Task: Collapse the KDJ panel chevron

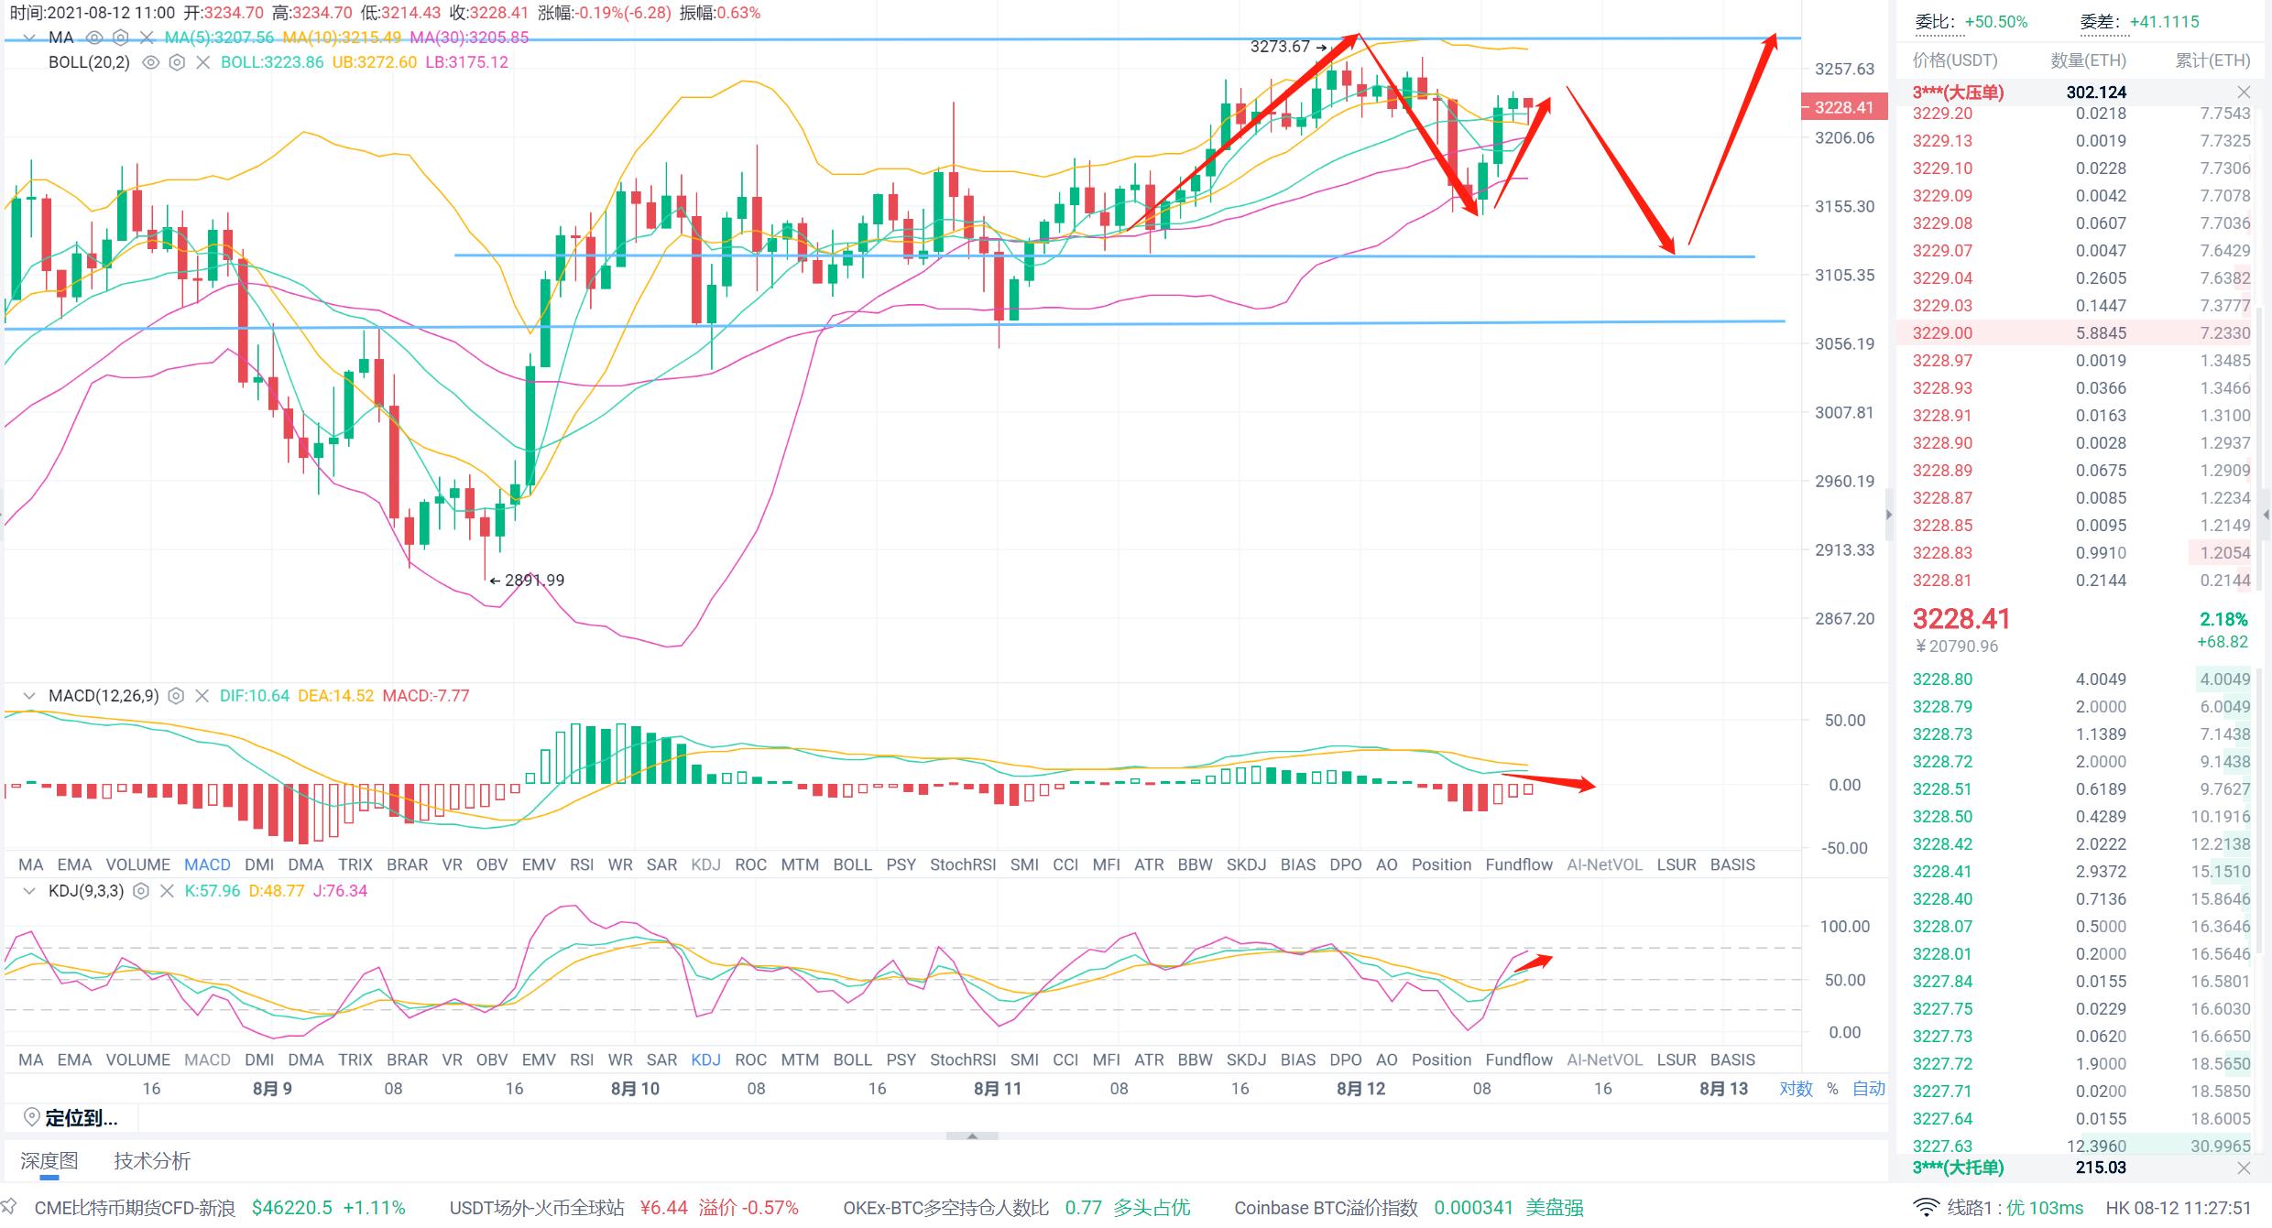Action: (x=29, y=891)
